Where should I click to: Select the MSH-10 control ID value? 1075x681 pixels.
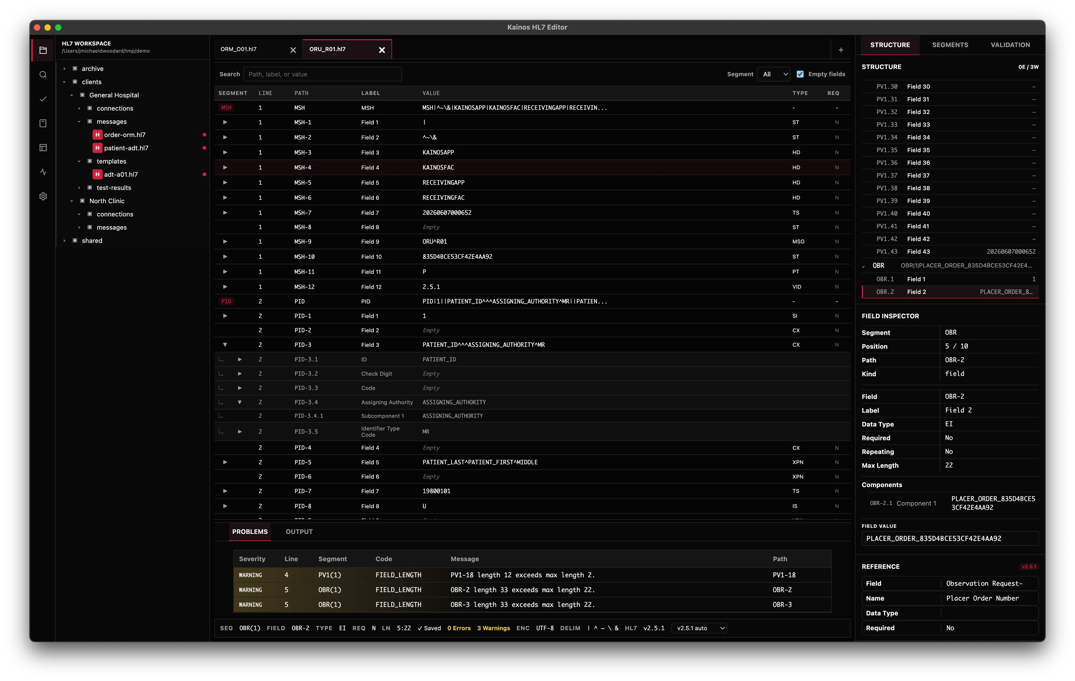pos(457,257)
